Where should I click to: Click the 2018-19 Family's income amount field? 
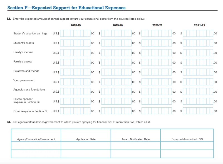point(75,52)
